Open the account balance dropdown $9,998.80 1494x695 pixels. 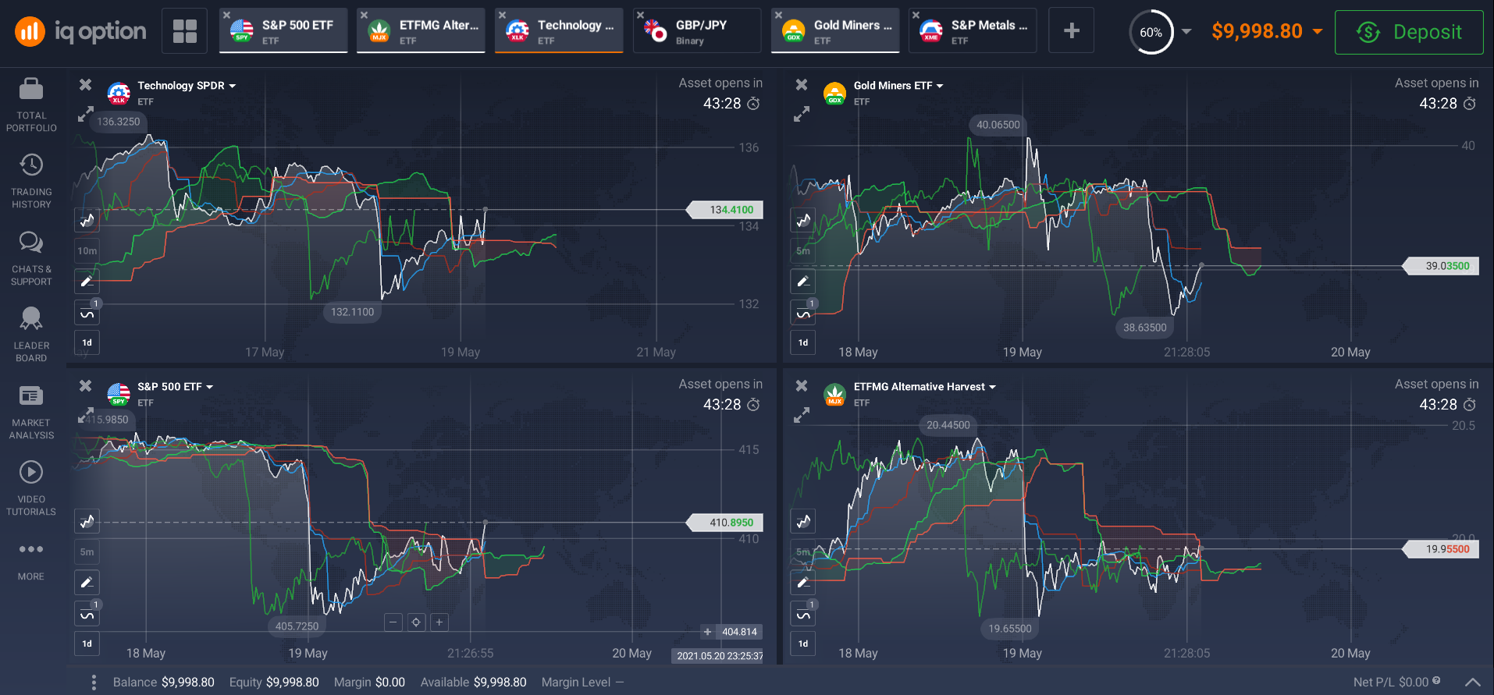click(1267, 31)
